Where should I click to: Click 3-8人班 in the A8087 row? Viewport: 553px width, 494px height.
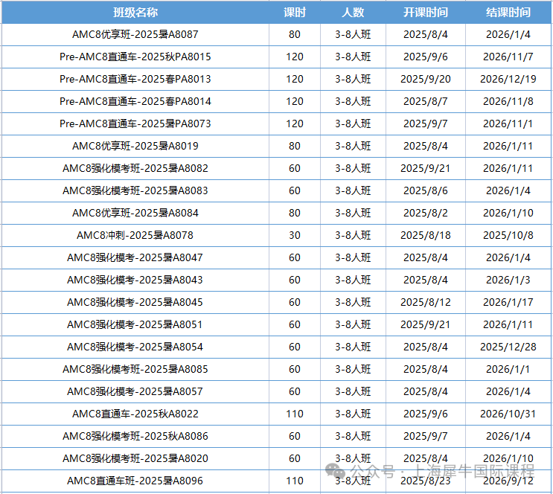coord(353,34)
